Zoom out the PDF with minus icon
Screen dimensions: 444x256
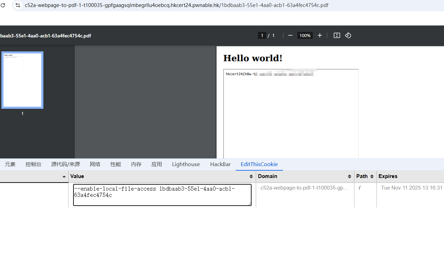click(x=290, y=35)
